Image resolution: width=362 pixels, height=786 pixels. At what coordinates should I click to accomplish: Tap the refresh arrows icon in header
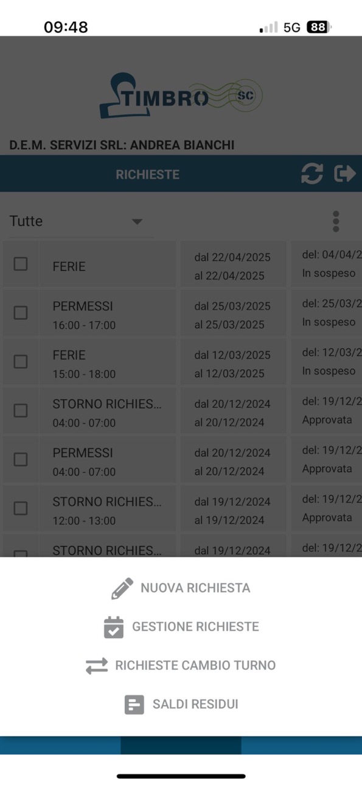tap(312, 174)
